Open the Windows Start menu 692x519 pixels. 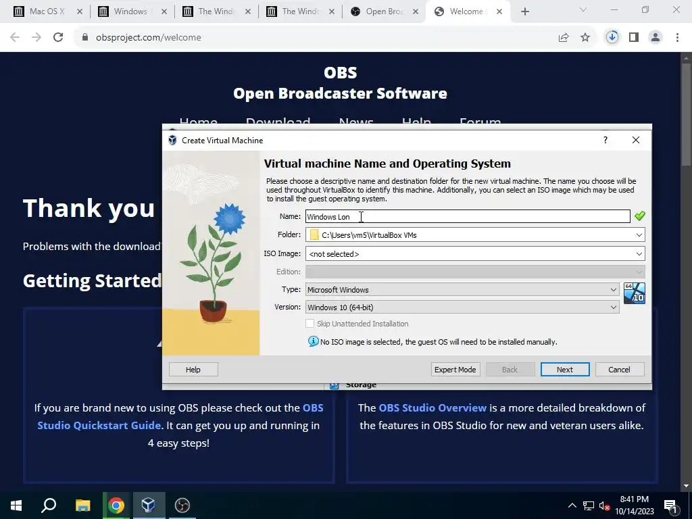(16, 505)
